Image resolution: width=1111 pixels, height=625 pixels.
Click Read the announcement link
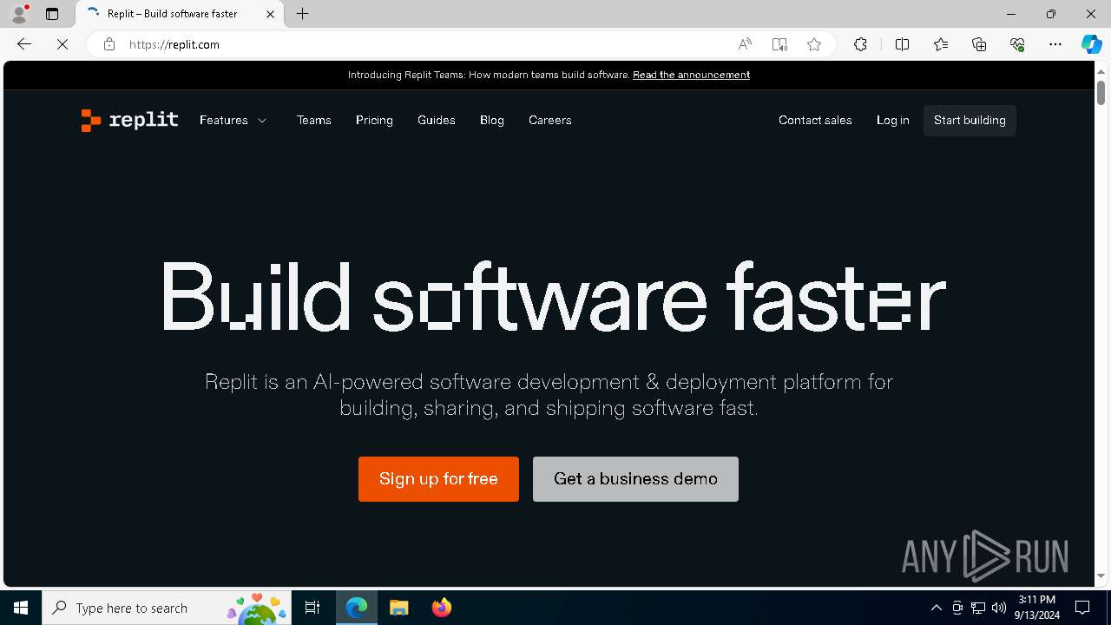tap(691, 75)
